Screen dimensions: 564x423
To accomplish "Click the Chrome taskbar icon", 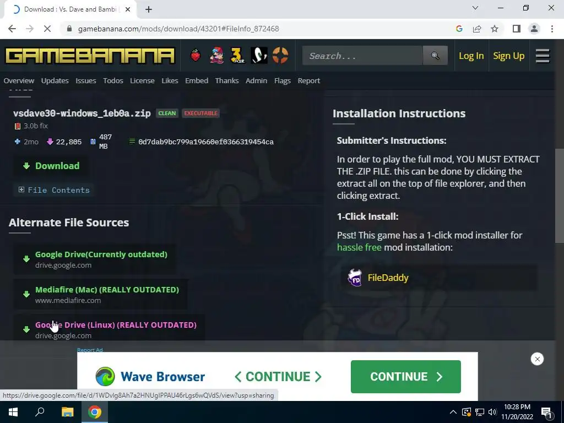I will pos(95,412).
